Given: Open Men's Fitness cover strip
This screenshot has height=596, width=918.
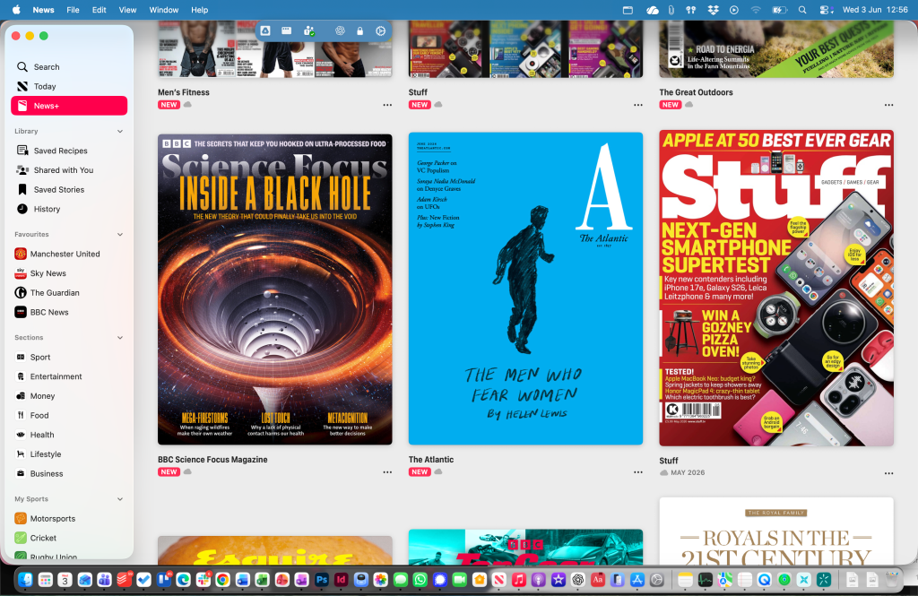Looking at the screenshot, I should (x=274, y=49).
